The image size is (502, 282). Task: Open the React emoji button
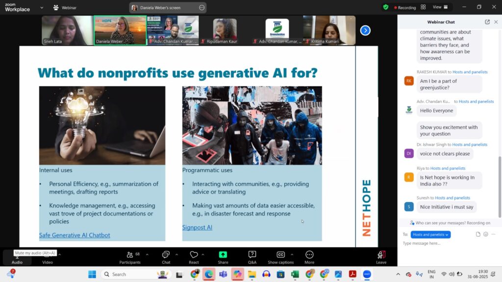click(x=194, y=257)
